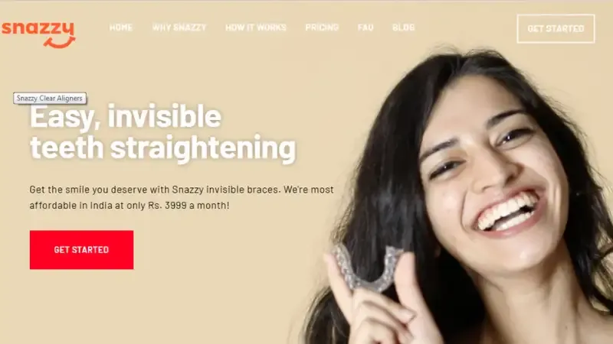
Task: Click the Snazzy Clear Aligners tooltip
Action: coord(50,99)
